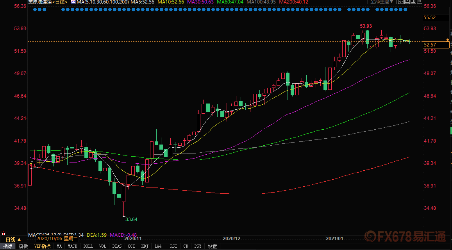Screen dimensions: 452x250
Task: Select the KDJ indicator tab
Action: pos(145,246)
